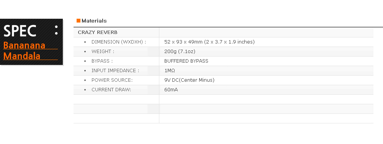Click the bullet beside DIMENSION row
This screenshot has height=144, width=383.
click(85, 42)
